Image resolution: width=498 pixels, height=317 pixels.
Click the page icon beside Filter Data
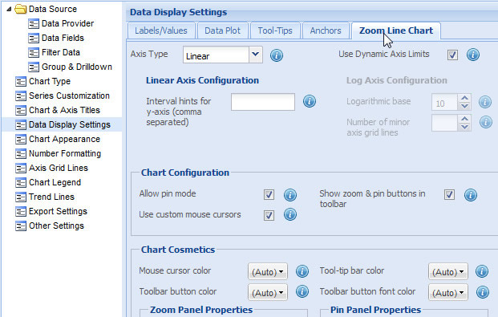pyautogui.click(x=34, y=52)
